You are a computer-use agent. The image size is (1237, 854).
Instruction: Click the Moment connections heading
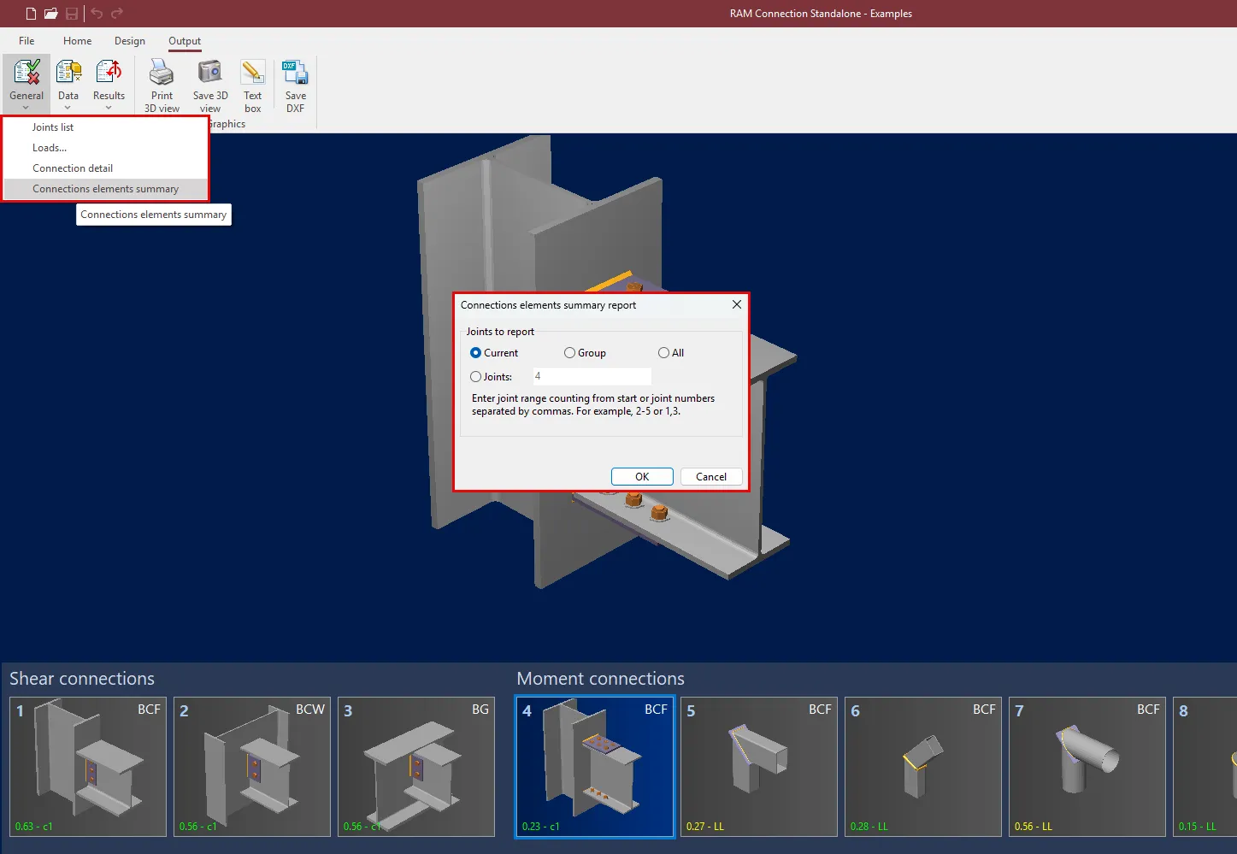[600, 679]
